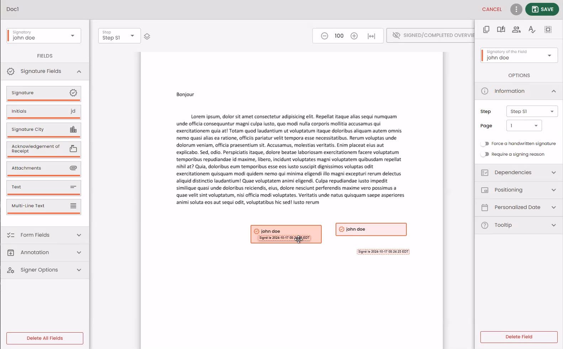Viewport: 563px width, 349px height.
Task: Expand the Positioning section
Action: tap(554, 190)
